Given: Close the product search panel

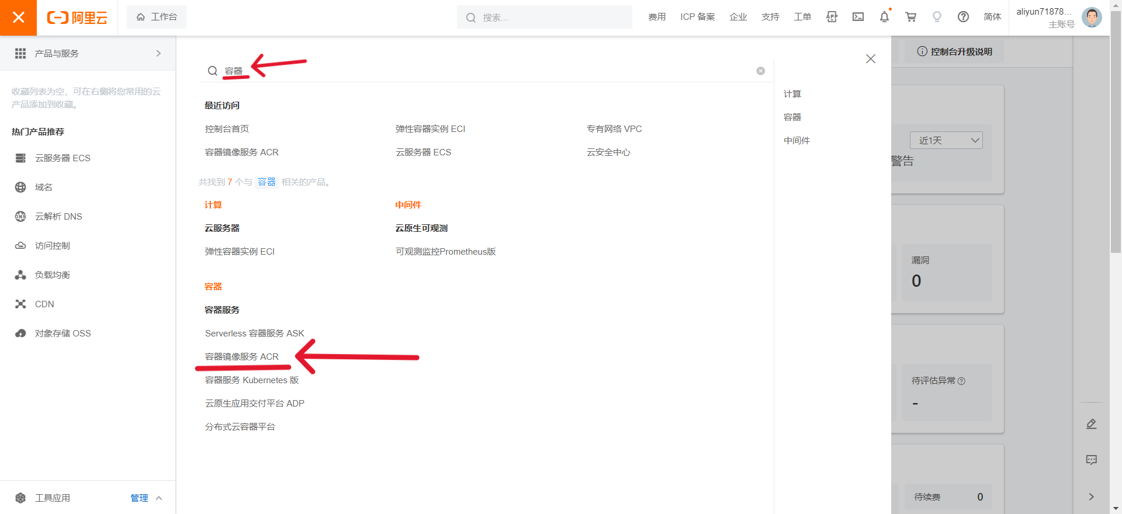Looking at the screenshot, I should (871, 58).
